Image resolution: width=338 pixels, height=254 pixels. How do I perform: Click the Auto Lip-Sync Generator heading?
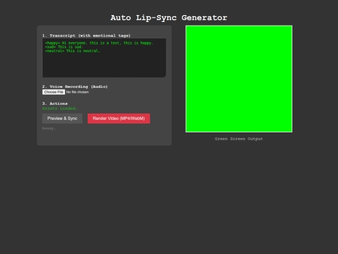169,18
